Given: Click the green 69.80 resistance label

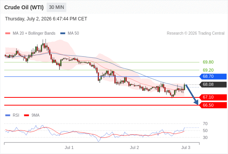Looking at the screenshot, I should (208, 62).
